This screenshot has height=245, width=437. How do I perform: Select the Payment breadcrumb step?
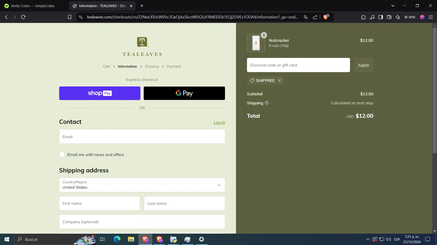174,66
